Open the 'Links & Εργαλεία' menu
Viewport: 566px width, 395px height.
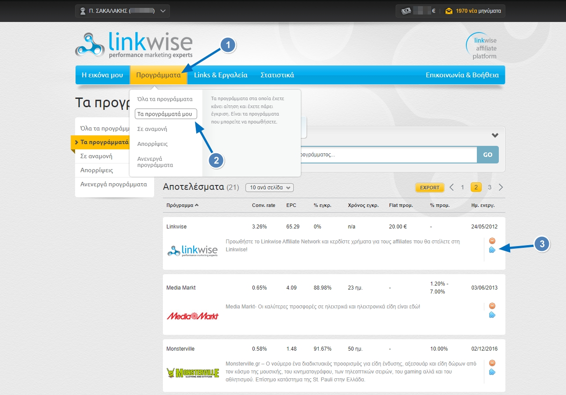[220, 75]
